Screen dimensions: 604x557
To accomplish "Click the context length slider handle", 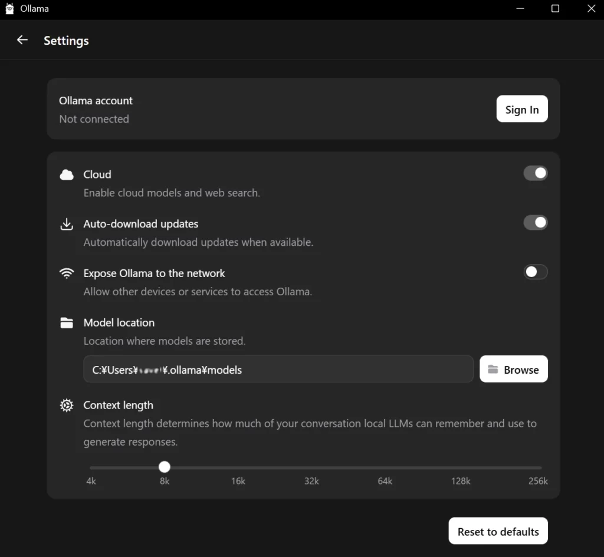I will pyautogui.click(x=165, y=467).
